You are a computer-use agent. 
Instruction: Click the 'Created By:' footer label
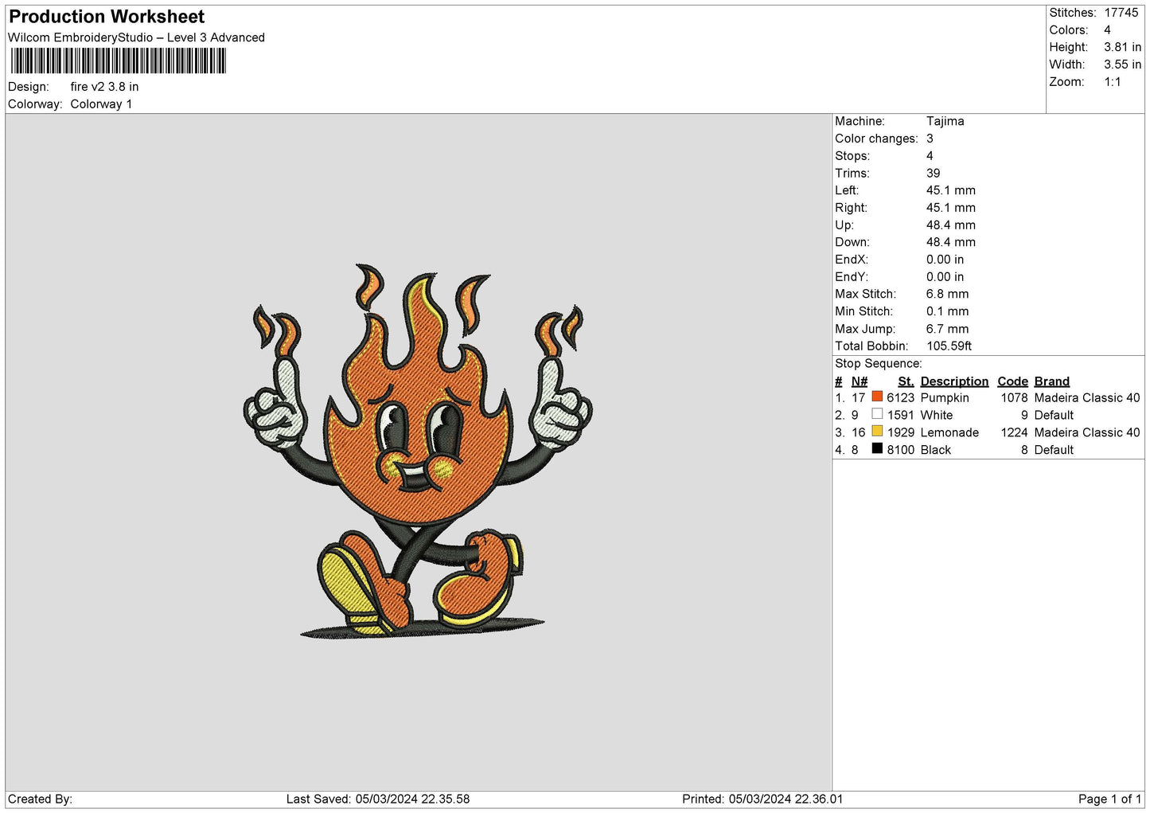[x=40, y=799]
